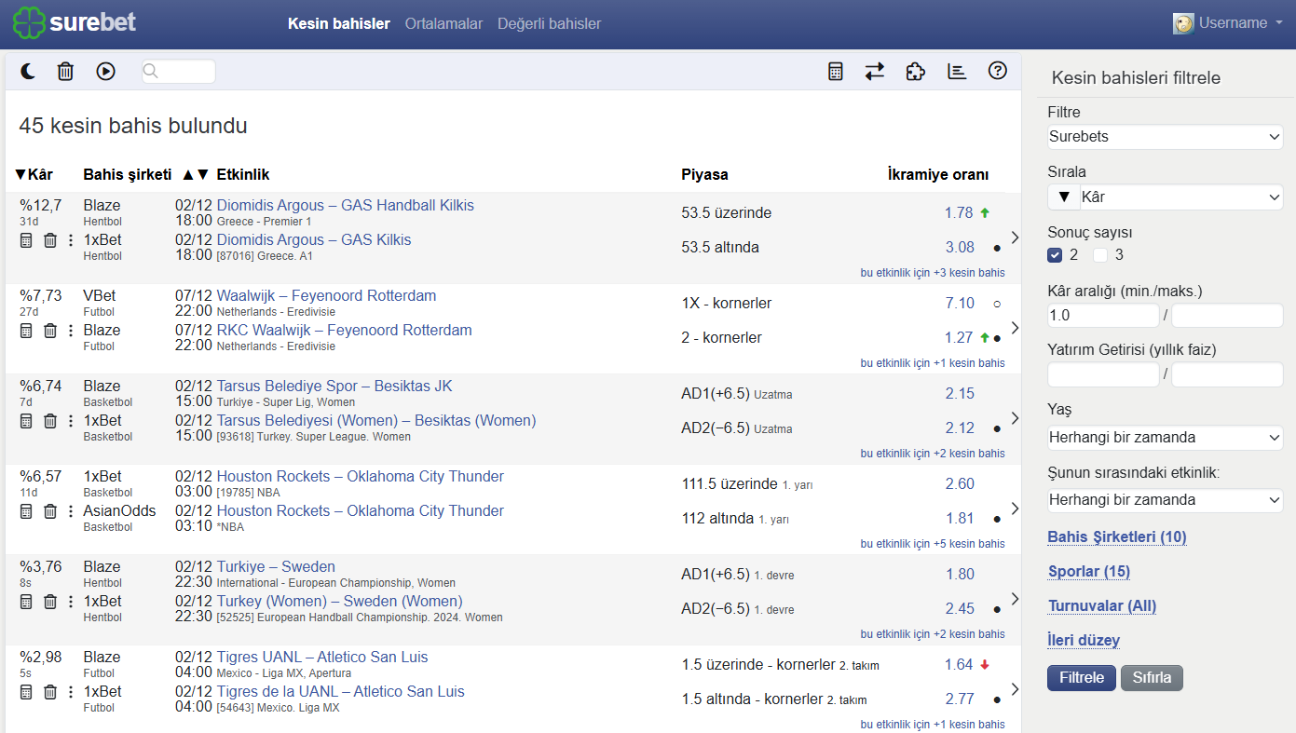Click the toolbar play circle icon
1296x733 pixels.
click(x=105, y=71)
